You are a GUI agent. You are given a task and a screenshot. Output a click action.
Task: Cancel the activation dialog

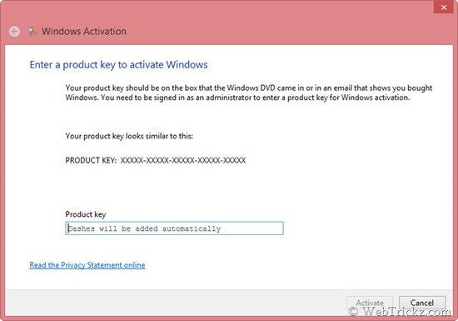[422, 303]
